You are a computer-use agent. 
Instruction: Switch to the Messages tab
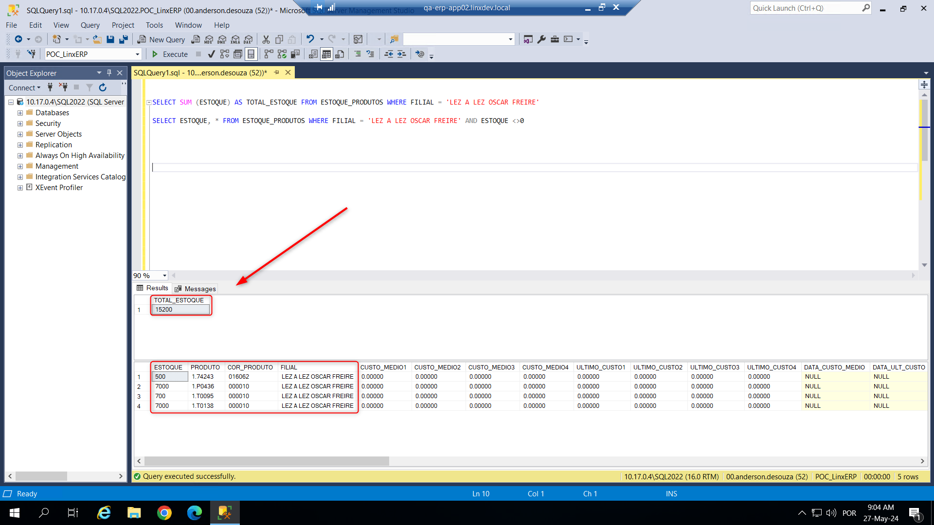coord(195,289)
